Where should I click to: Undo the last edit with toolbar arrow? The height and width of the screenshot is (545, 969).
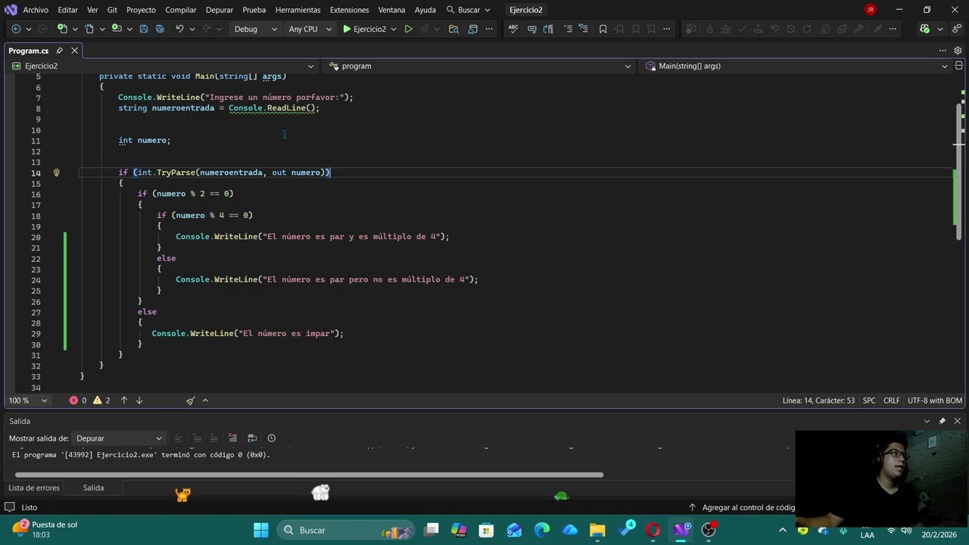179,29
